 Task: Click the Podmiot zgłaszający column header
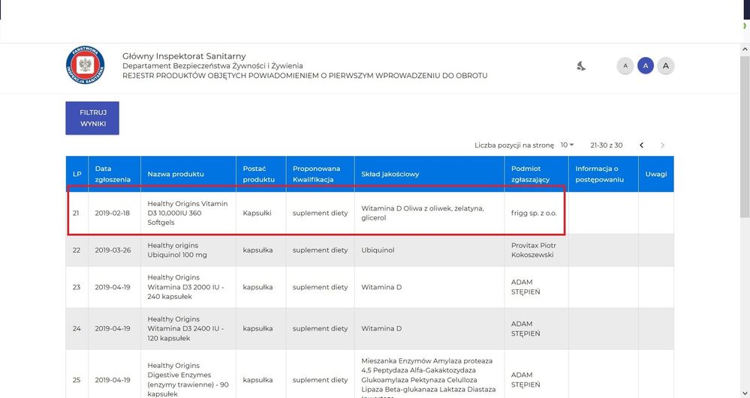[527, 174]
